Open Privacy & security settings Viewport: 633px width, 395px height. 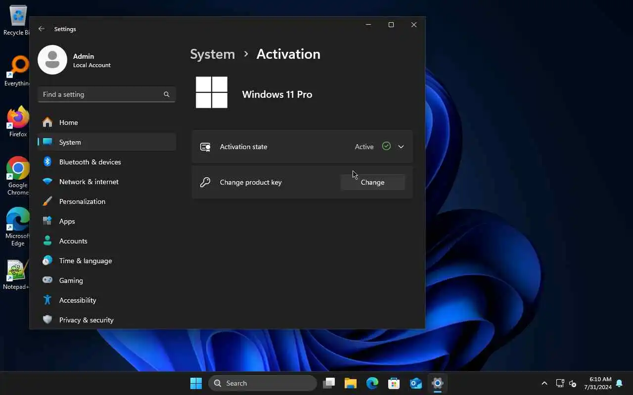click(107, 320)
